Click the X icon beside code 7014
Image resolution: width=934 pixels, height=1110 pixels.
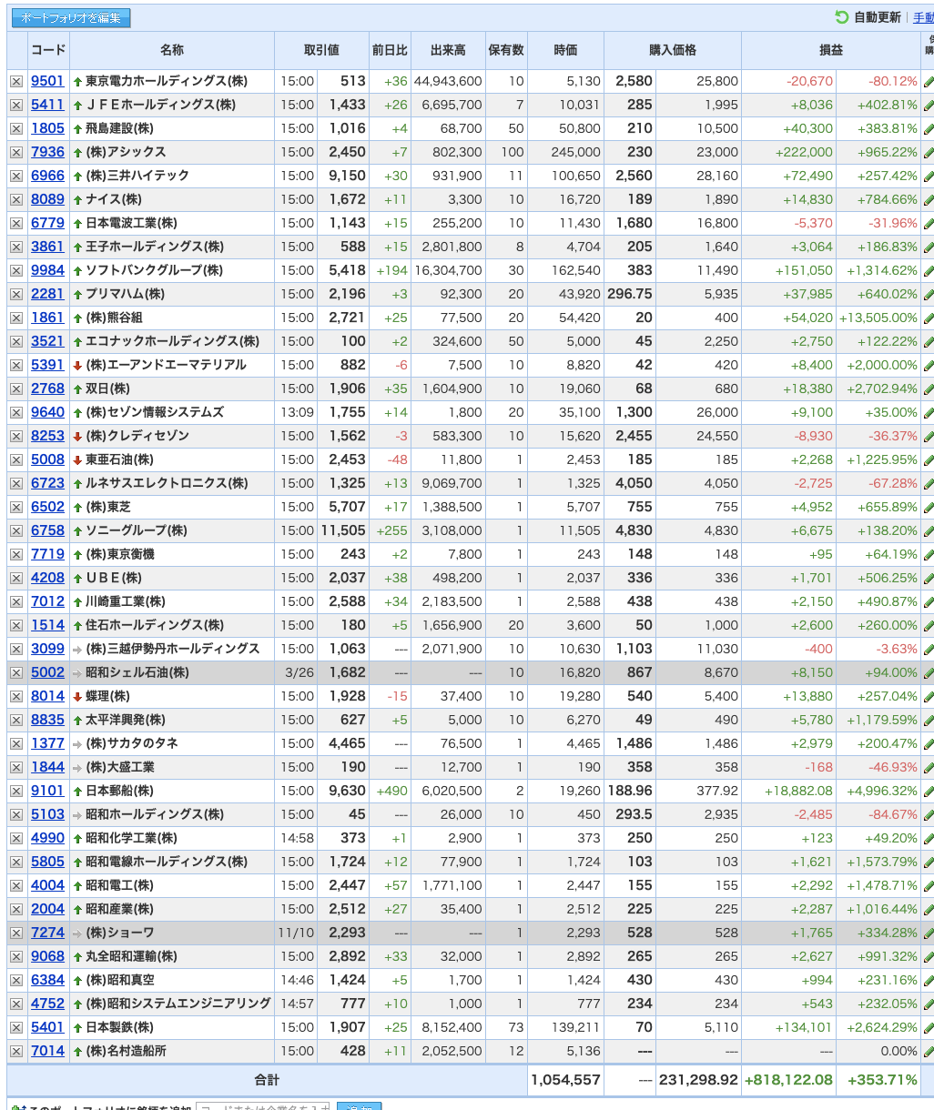point(16,1051)
